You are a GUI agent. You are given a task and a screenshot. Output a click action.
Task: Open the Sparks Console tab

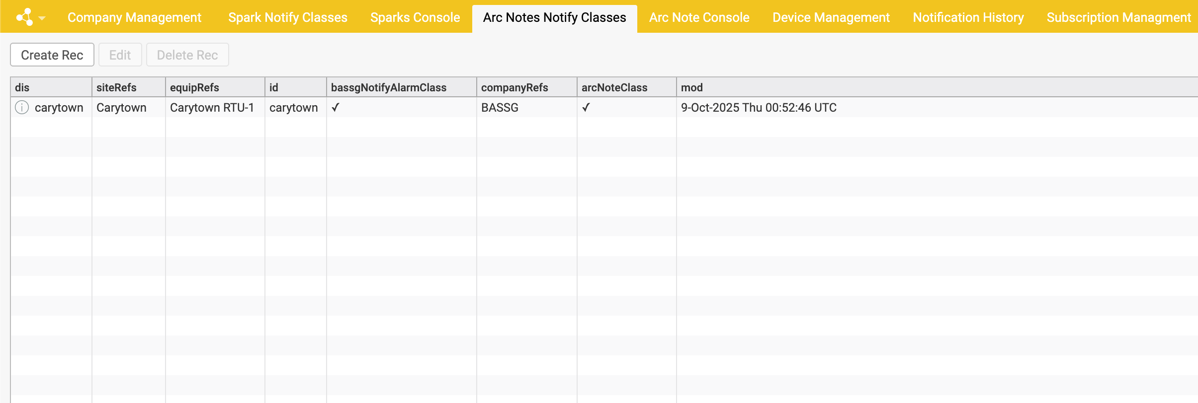[415, 17]
